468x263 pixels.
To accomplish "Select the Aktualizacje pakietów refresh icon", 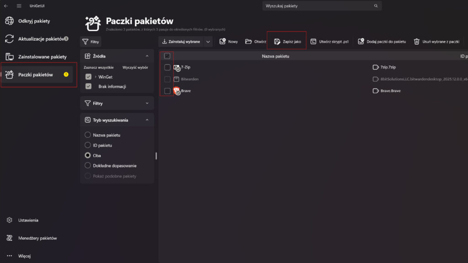I will click(x=9, y=38).
